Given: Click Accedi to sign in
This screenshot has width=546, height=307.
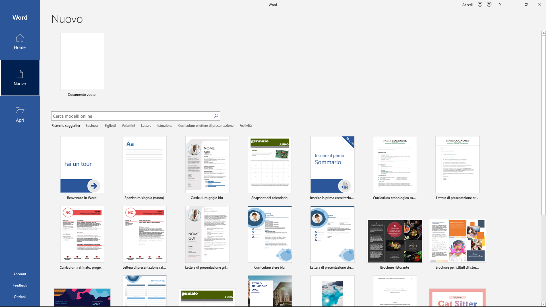Looking at the screenshot, I should [x=468, y=5].
